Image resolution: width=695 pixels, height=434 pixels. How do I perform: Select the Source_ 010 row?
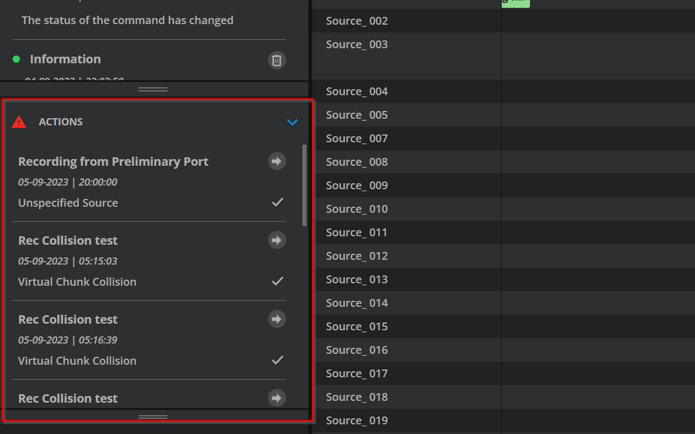coord(357,209)
